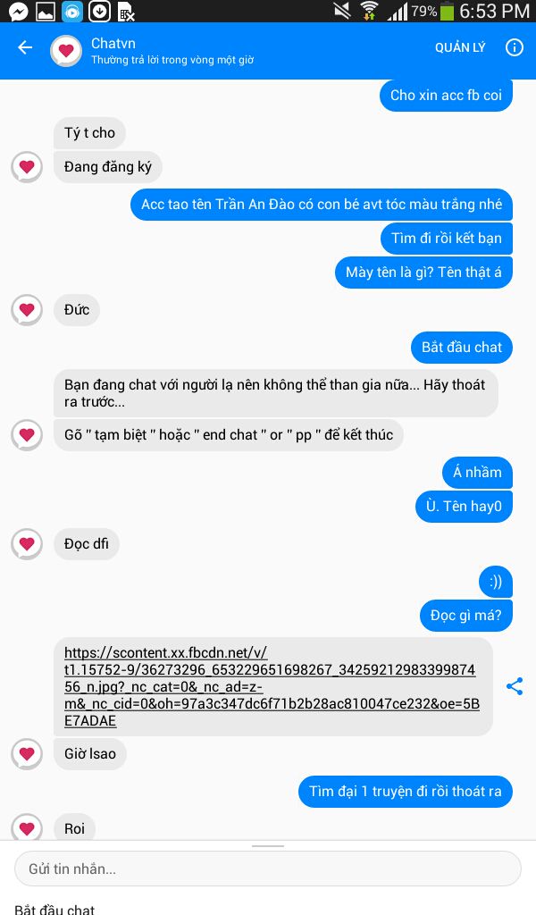
Task: Tap the gallery image status bar icon
Action: point(46,11)
